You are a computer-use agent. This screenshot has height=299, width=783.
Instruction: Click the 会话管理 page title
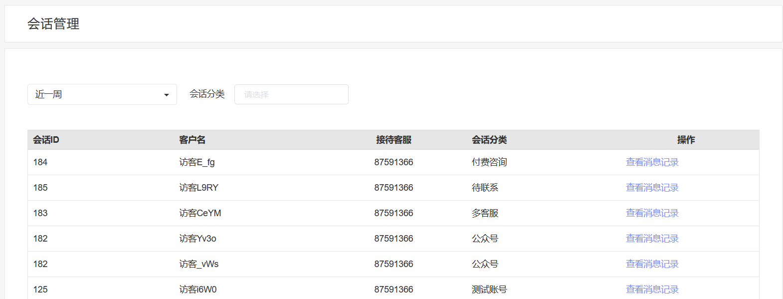tap(53, 24)
